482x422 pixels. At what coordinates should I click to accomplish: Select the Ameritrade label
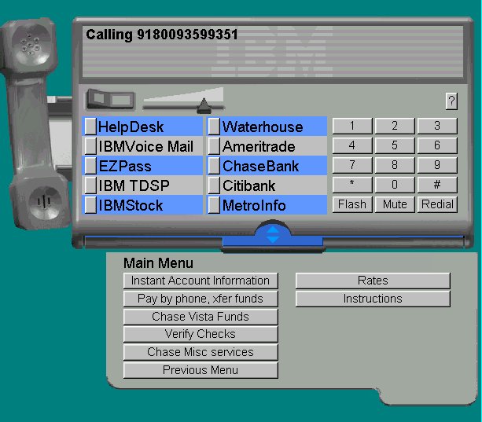(x=259, y=146)
